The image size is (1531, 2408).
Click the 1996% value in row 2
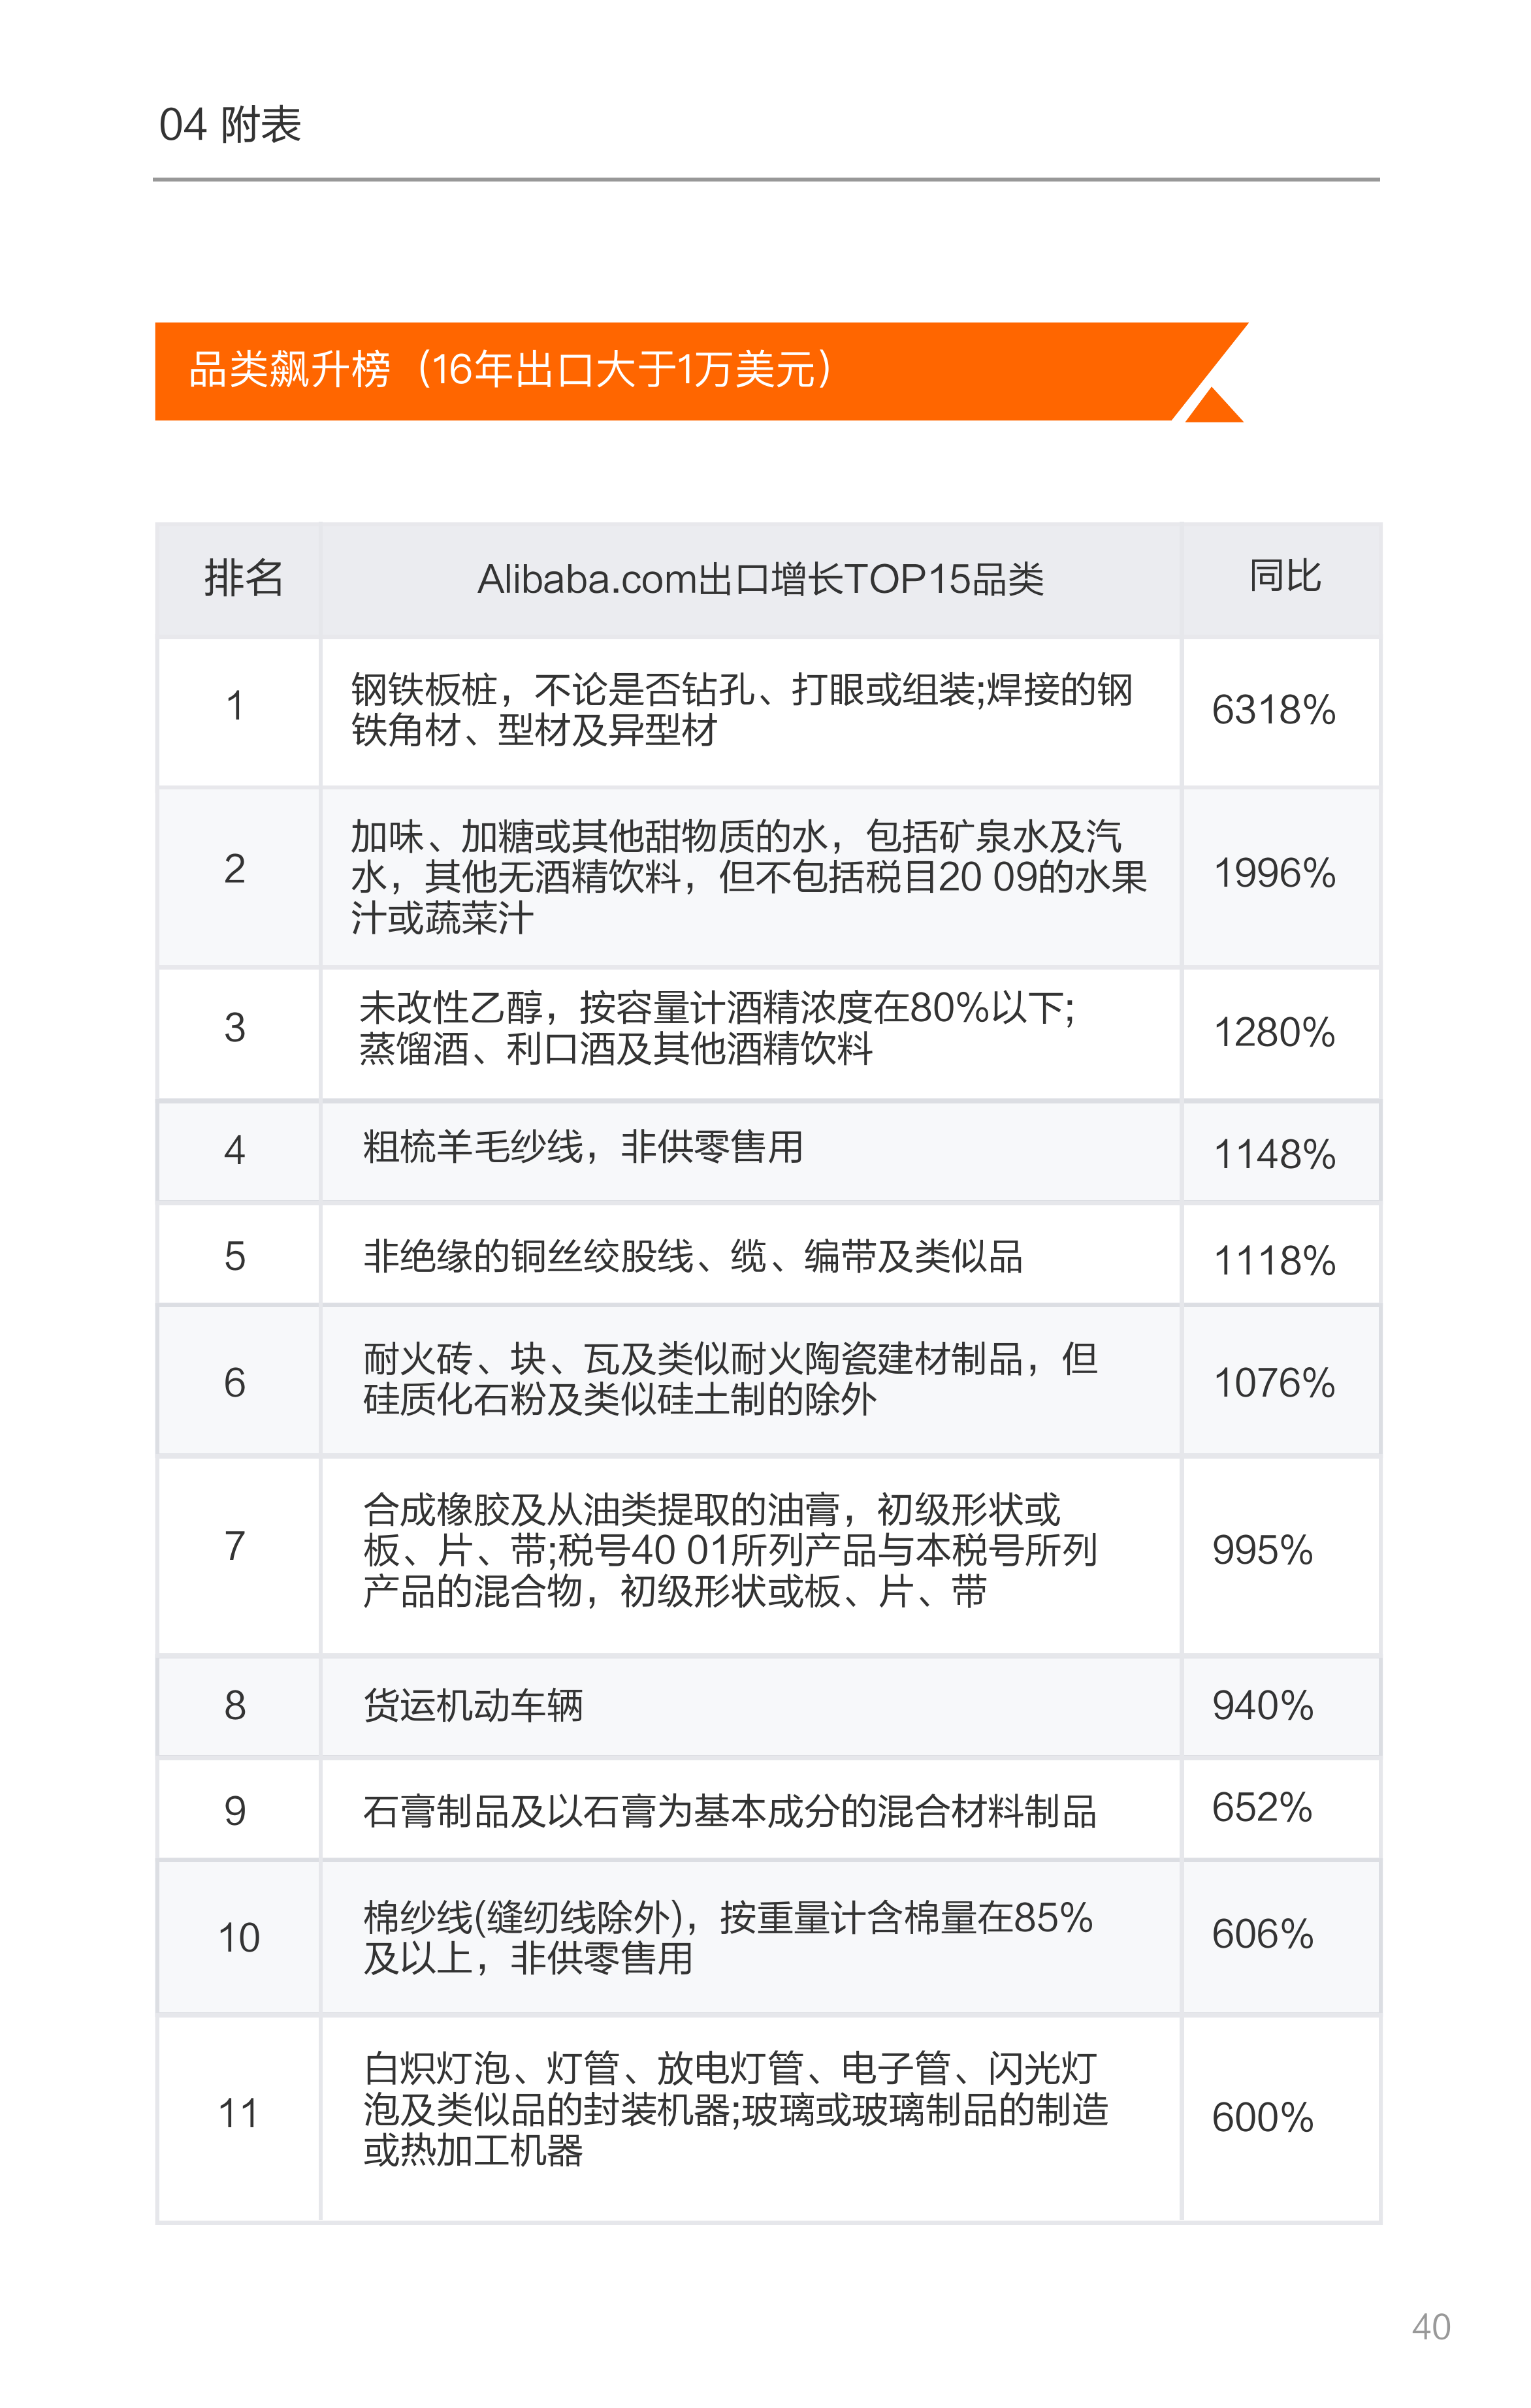coord(1274,873)
